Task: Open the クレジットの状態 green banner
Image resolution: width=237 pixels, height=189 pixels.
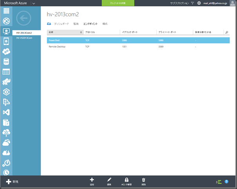Action: pyautogui.click(x=118, y=3)
